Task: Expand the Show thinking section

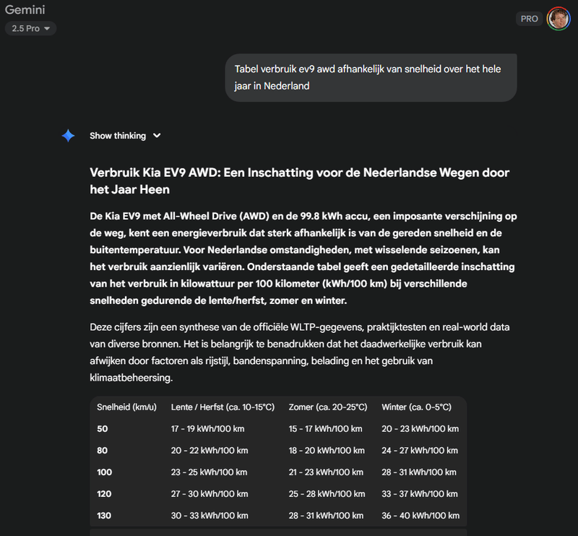Action: [x=118, y=136]
